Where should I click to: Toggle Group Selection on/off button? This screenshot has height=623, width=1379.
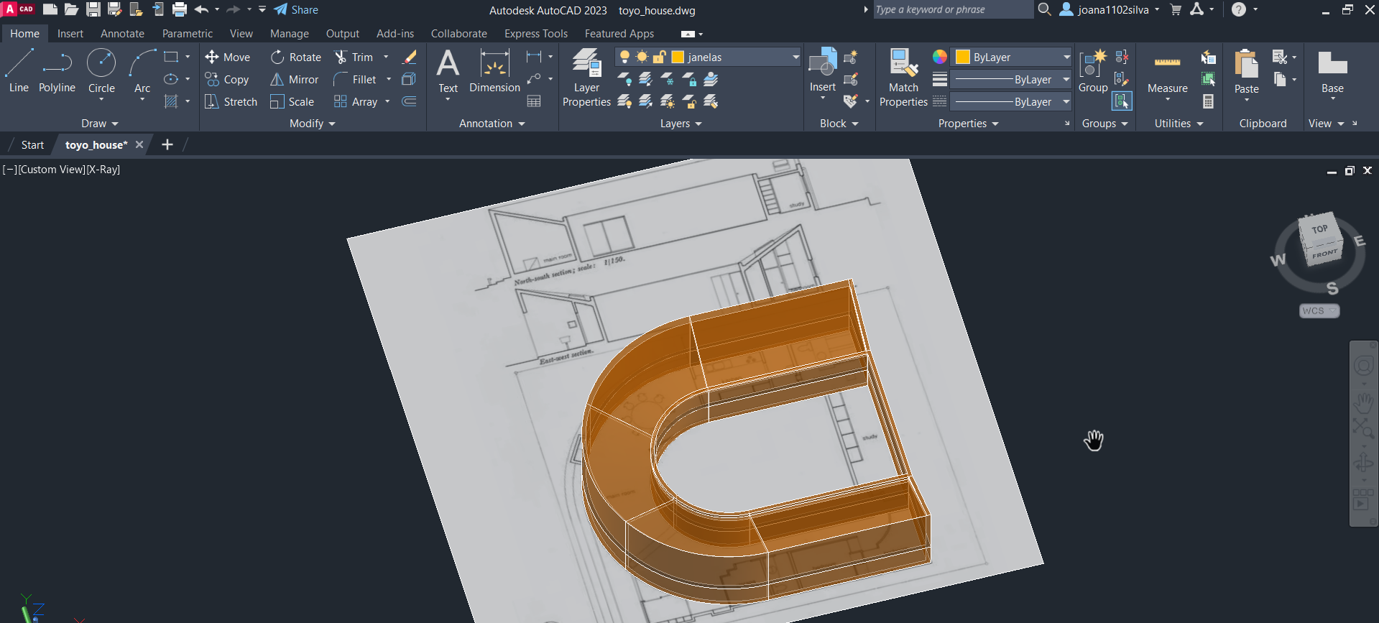click(1121, 102)
